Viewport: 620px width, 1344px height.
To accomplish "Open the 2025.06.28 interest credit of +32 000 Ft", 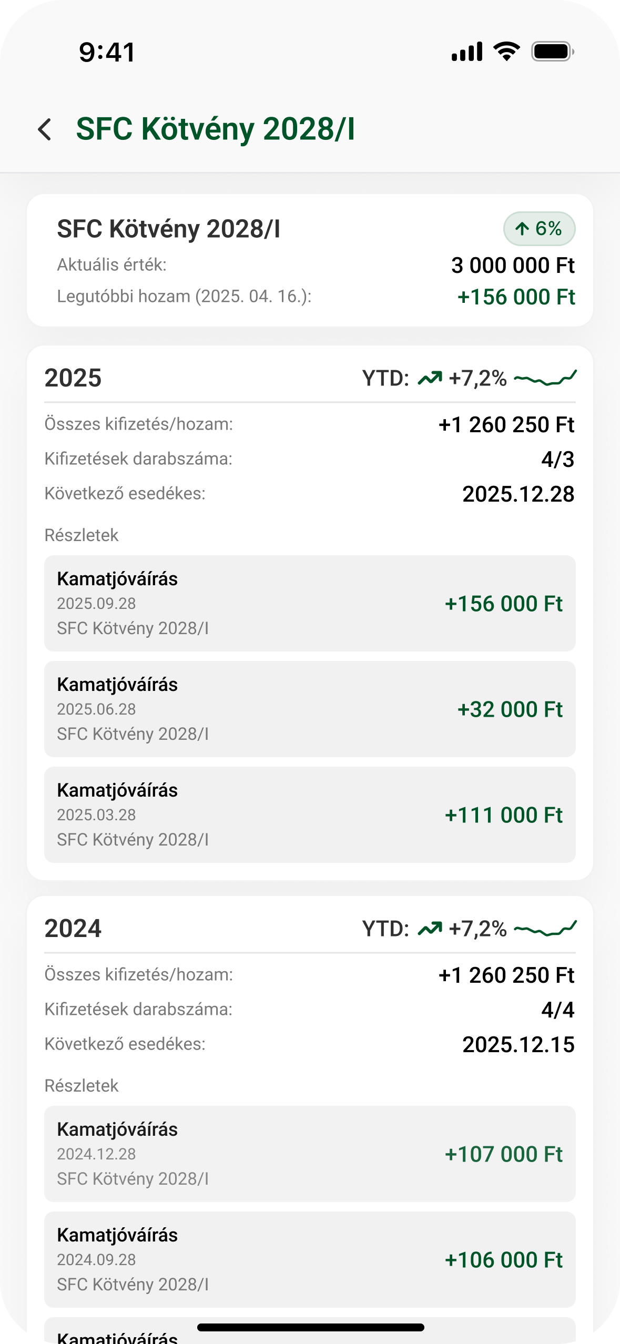I will pyautogui.click(x=310, y=709).
